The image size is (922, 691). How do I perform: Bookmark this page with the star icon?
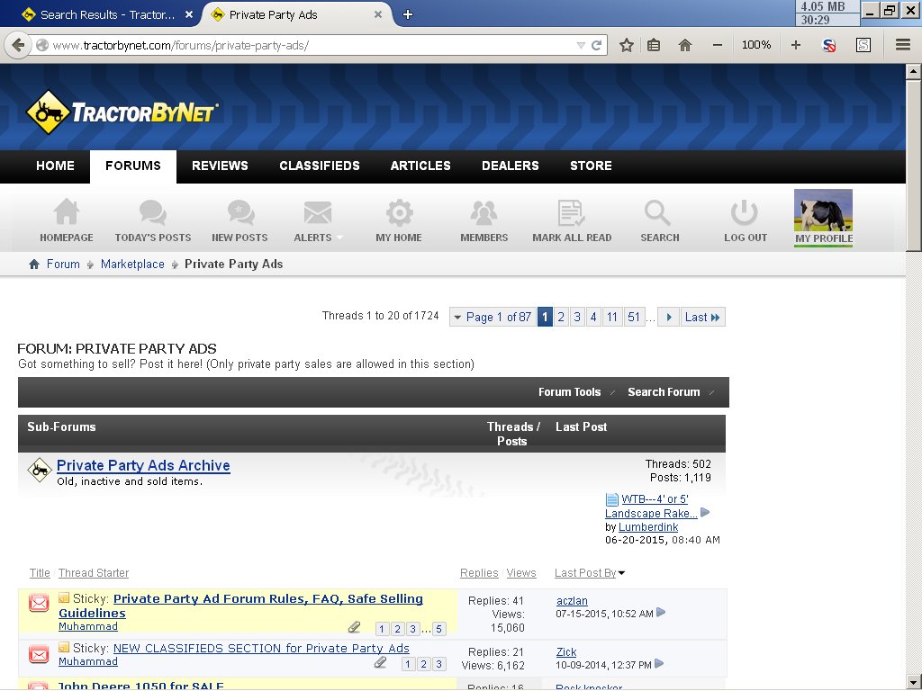click(x=627, y=45)
